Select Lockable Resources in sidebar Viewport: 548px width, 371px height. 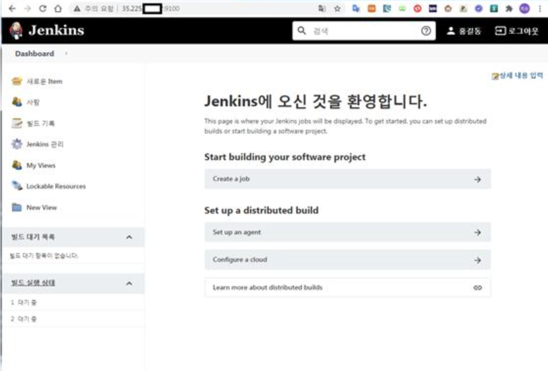coord(56,186)
